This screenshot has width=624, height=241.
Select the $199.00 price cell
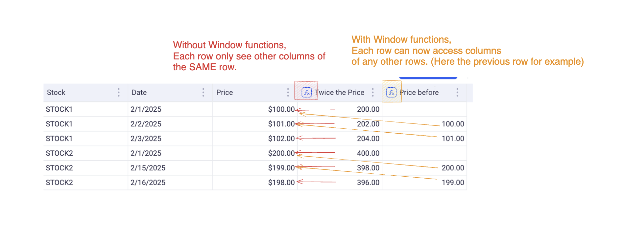click(281, 168)
